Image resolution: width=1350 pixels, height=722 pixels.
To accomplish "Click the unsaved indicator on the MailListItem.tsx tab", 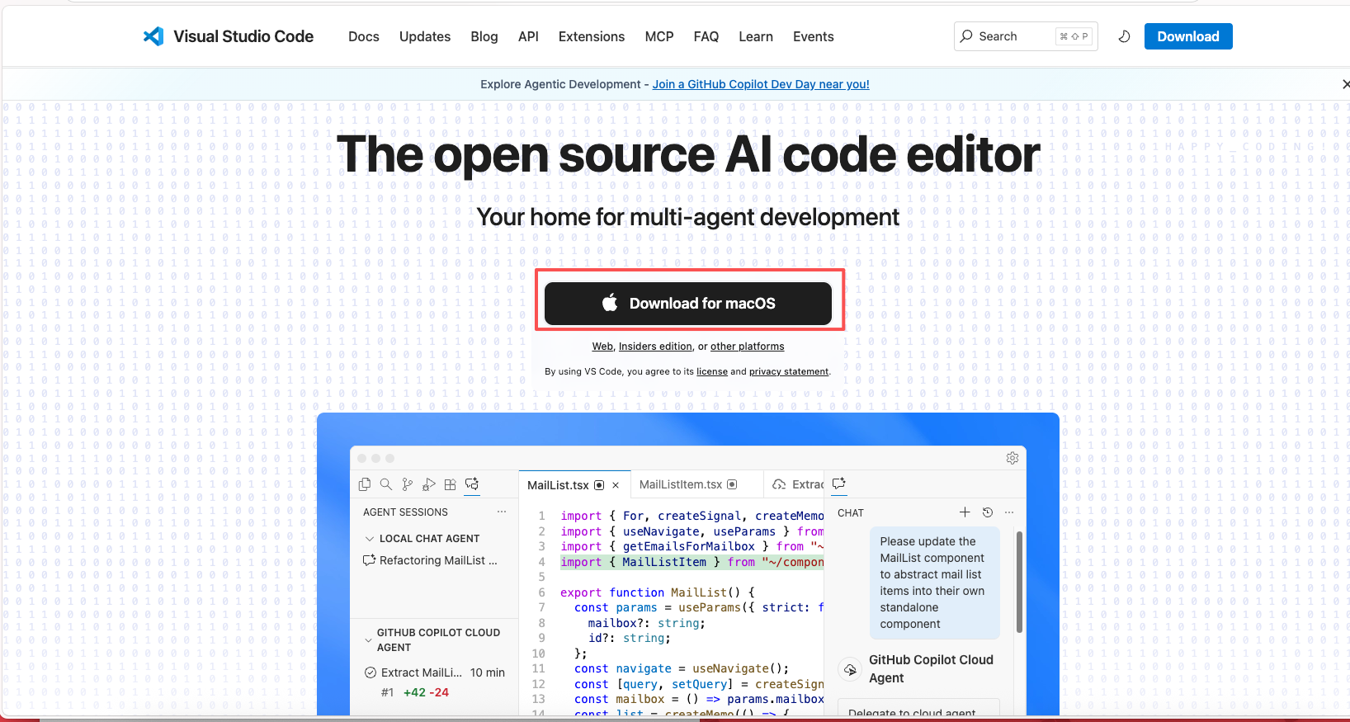I will click(x=732, y=484).
